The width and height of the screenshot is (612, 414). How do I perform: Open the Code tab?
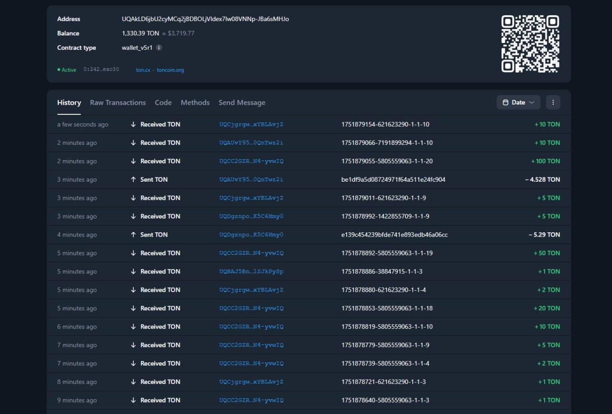tap(163, 102)
